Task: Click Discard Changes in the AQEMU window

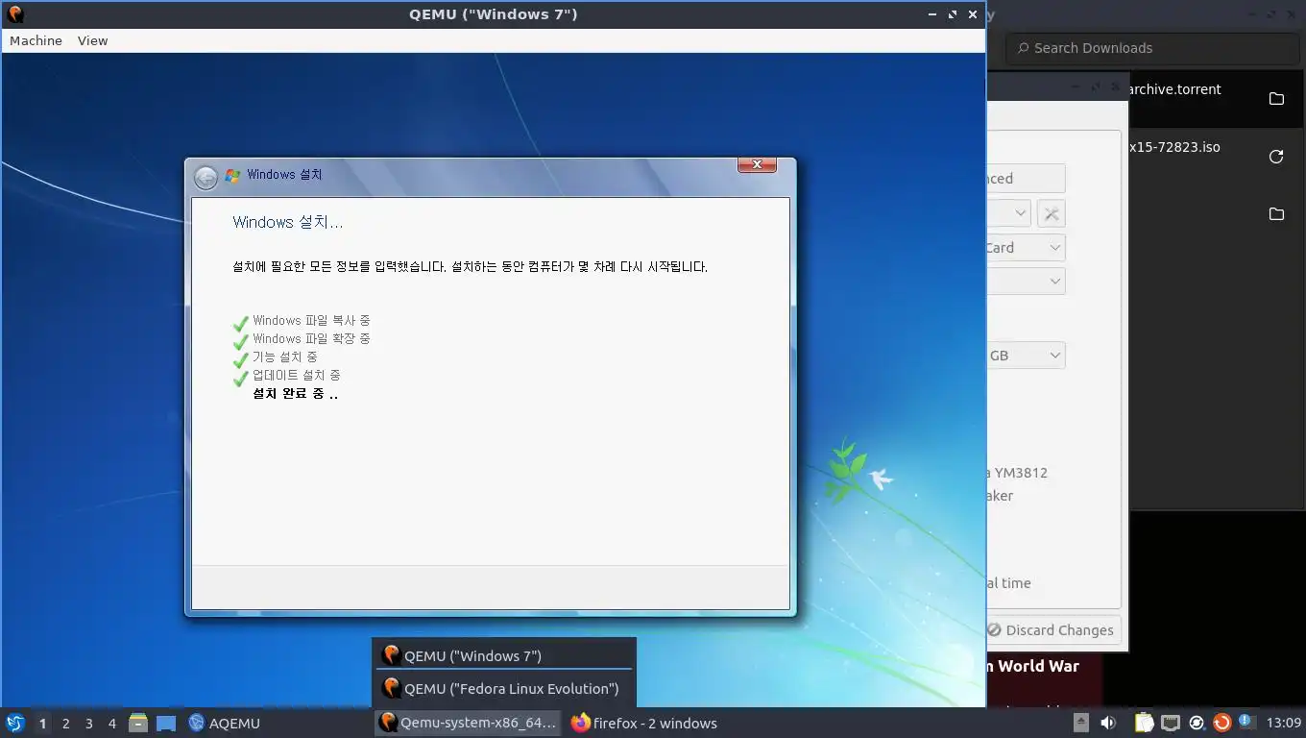Action: [1053, 630]
